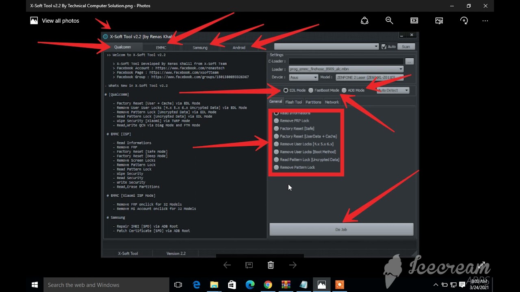Viewport: 520px width, 292px height.
Task: Open the General tab
Action: pos(276,102)
